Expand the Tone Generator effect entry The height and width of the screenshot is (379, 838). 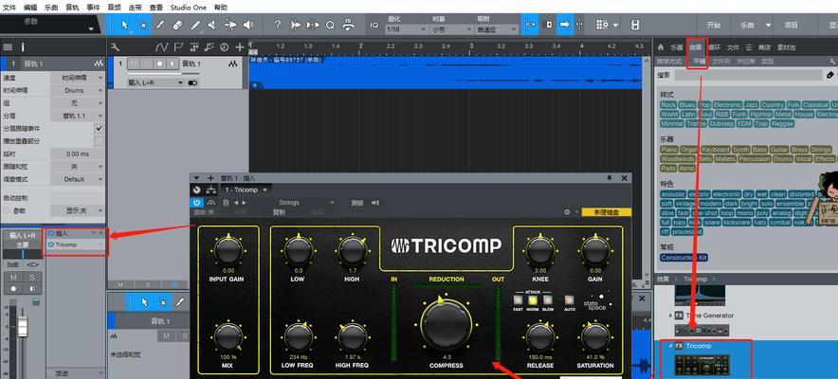670,316
